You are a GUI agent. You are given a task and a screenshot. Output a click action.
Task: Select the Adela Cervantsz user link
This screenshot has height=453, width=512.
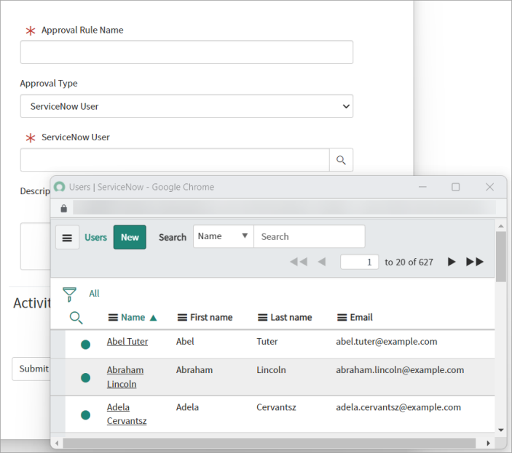127,414
